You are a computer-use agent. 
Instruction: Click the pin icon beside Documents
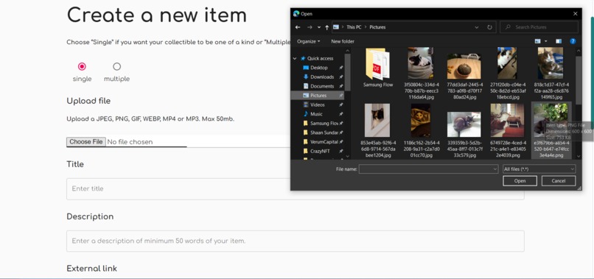tap(341, 86)
